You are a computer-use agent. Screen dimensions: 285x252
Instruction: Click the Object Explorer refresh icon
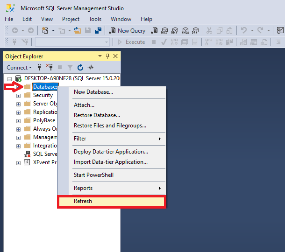80,68
